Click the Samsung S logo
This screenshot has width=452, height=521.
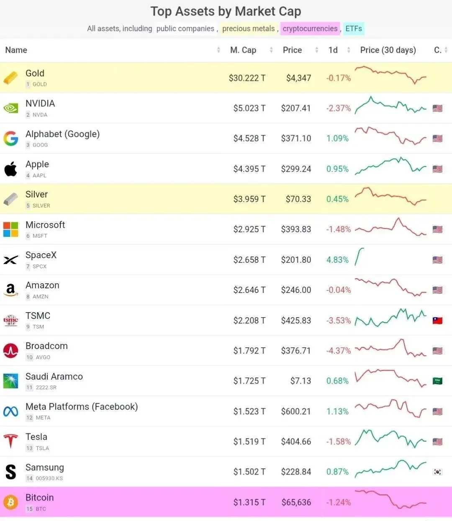pos(11,472)
